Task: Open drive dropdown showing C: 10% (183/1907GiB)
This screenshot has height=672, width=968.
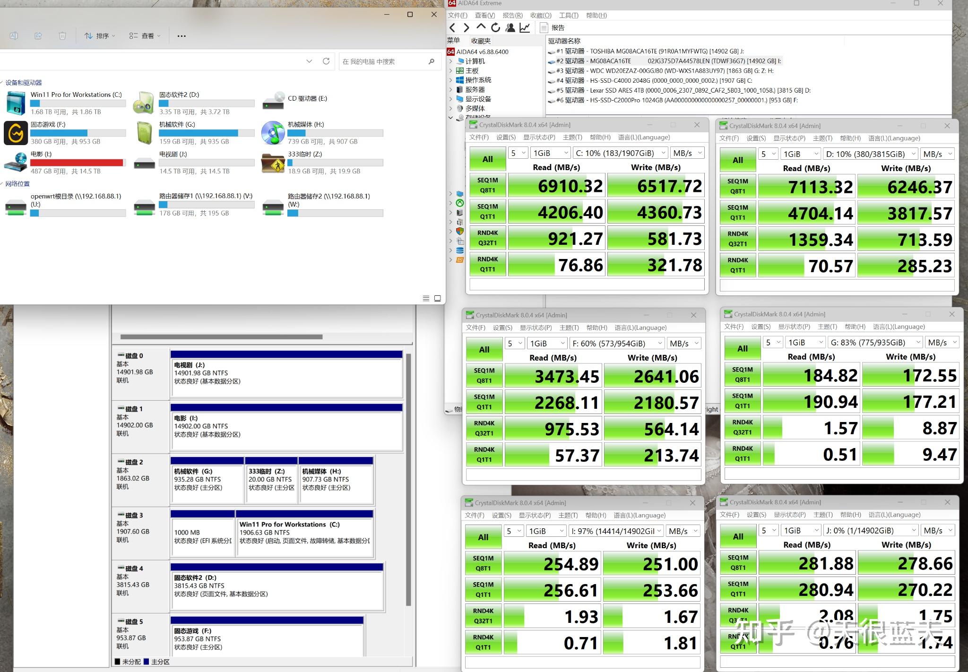Action: click(x=620, y=153)
